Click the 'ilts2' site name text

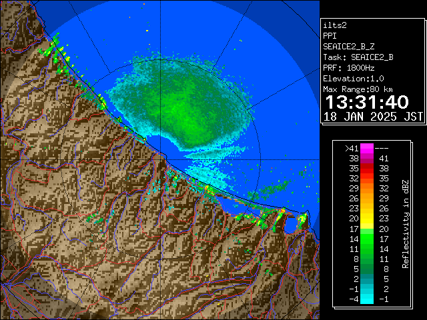tap(335, 25)
